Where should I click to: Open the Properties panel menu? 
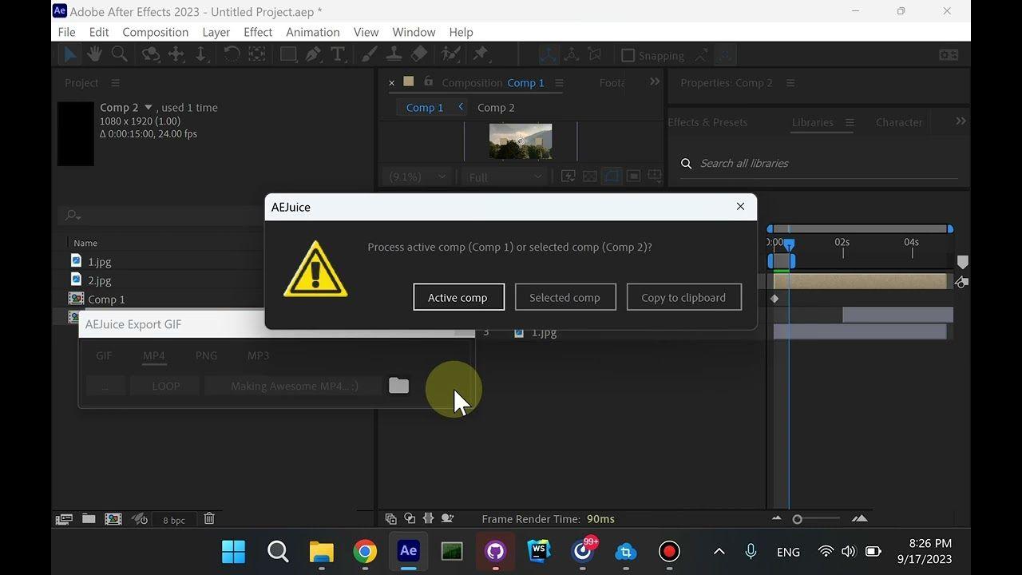coord(790,83)
